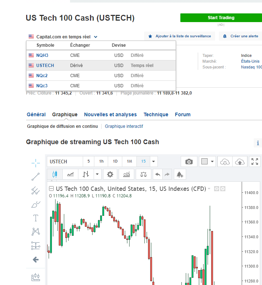The height and width of the screenshot is (285, 262).
Task: Select 15 minute timeframe
Action: [143, 162]
